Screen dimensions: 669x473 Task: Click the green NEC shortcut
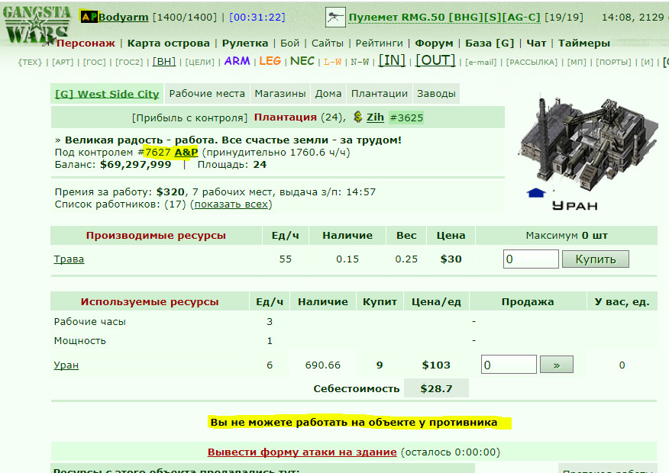[x=302, y=61]
